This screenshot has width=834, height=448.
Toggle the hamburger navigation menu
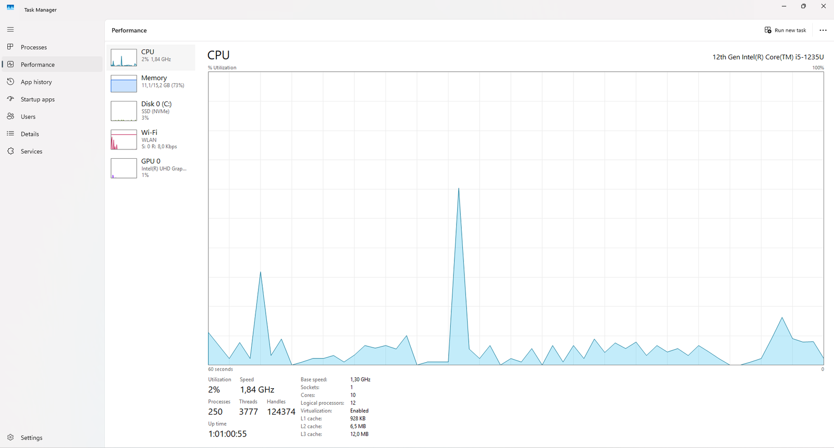10,30
